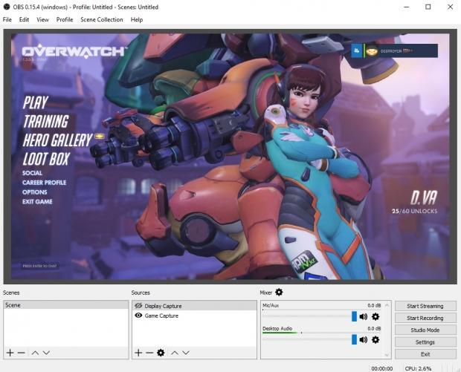The width and height of the screenshot is (461, 372).
Task: Mute the Mic/Aux speaker icon
Action: (364, 316)
